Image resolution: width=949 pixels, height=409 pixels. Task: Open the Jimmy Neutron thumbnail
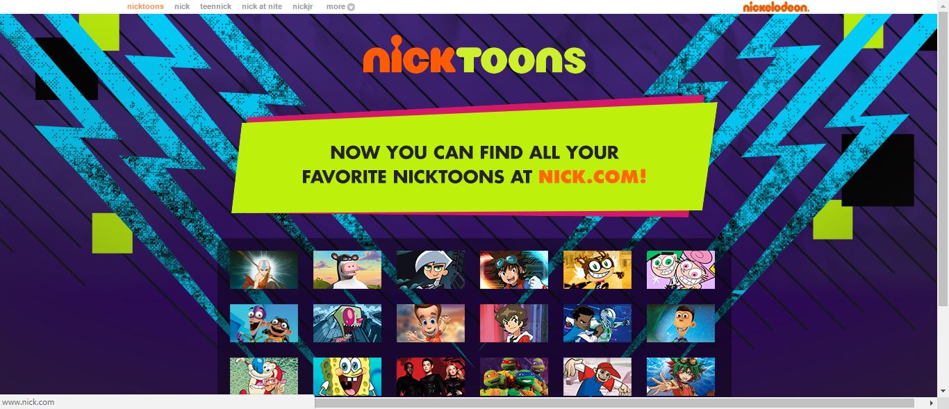(x=431, y=323)
